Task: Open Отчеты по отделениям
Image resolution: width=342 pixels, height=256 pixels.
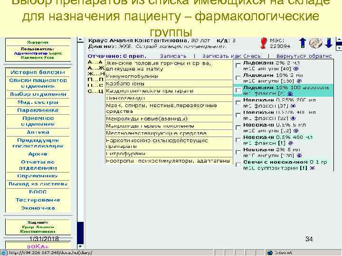Action: click(x=38, y=165)
